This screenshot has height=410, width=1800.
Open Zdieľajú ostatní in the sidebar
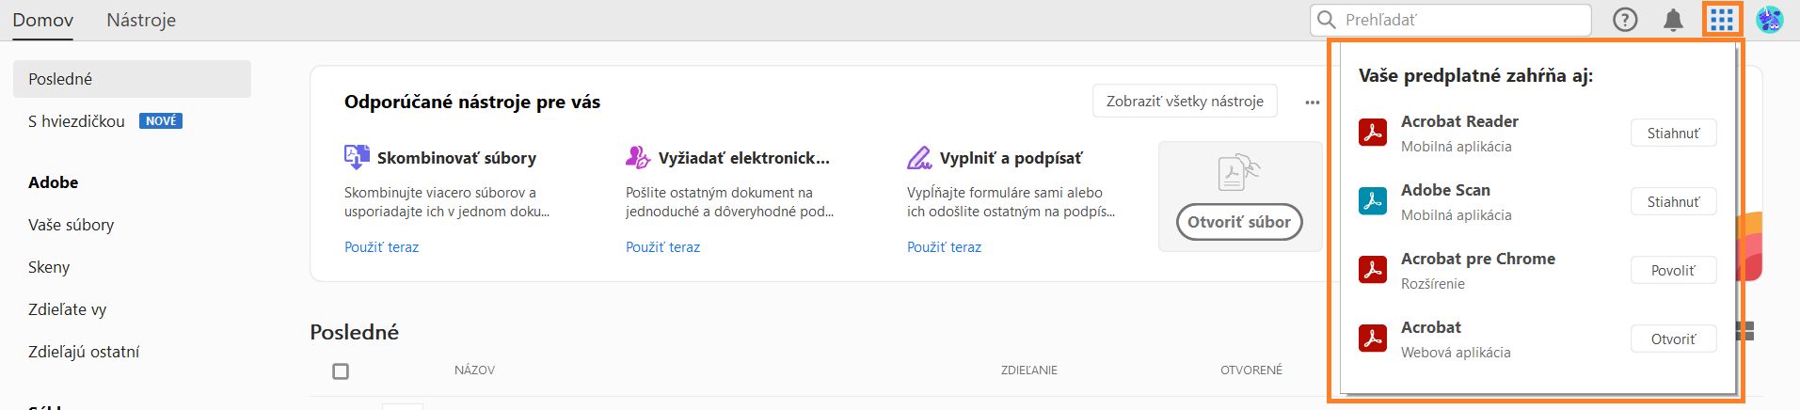pos(84,352)
